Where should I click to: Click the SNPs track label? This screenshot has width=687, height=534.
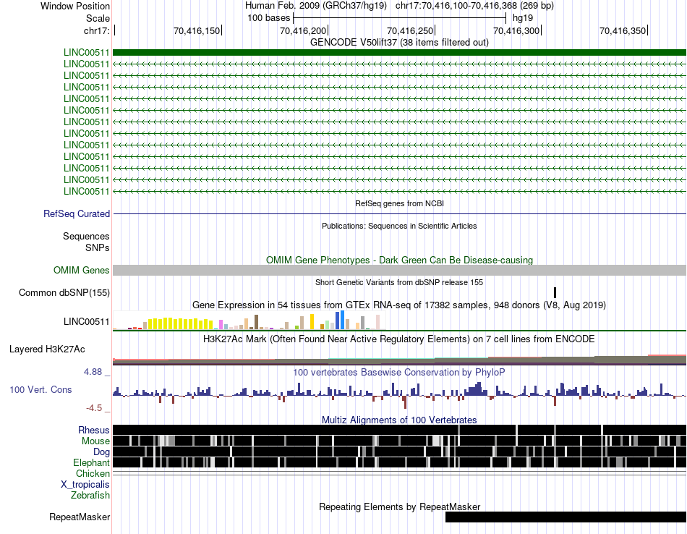(x=98, y=247)
